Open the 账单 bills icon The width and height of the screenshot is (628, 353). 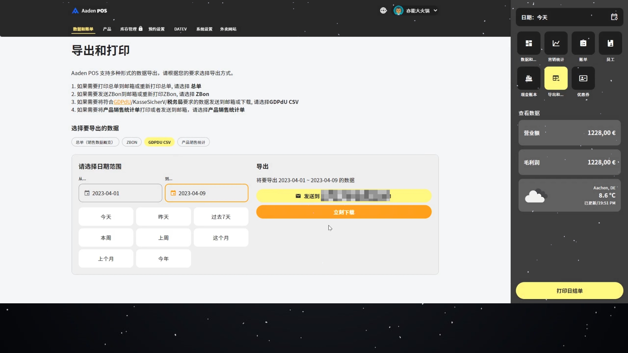click(x=583, y=43)
